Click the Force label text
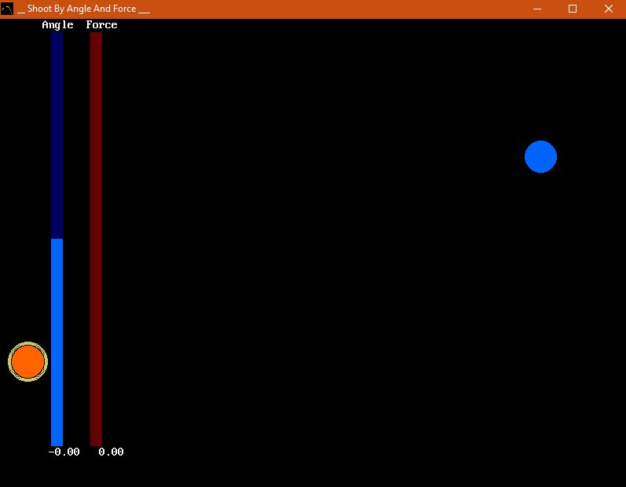Screen dimensions: 626x487 coord(101,25)
